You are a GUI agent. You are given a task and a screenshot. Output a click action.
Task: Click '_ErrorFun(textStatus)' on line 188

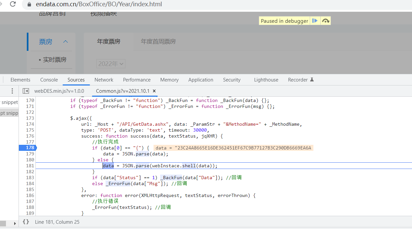pos(122,207)
